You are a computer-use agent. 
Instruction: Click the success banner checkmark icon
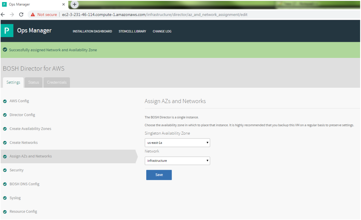coord(5,50)
